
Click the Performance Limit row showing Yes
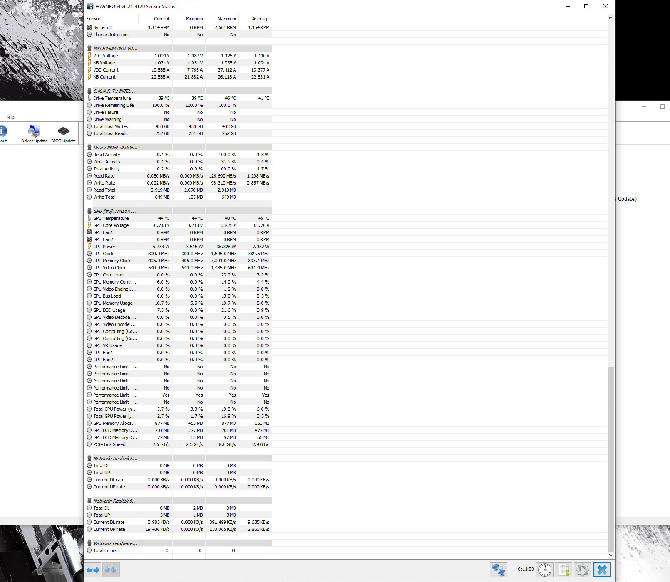[x=179, y=395]
